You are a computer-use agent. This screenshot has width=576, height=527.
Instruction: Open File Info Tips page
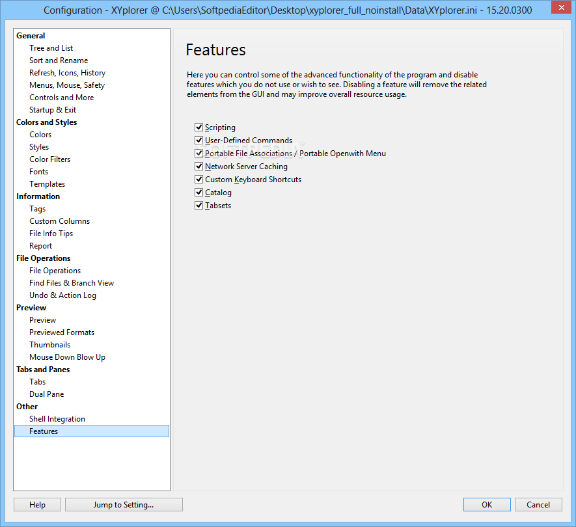click(x=51, y=234)
